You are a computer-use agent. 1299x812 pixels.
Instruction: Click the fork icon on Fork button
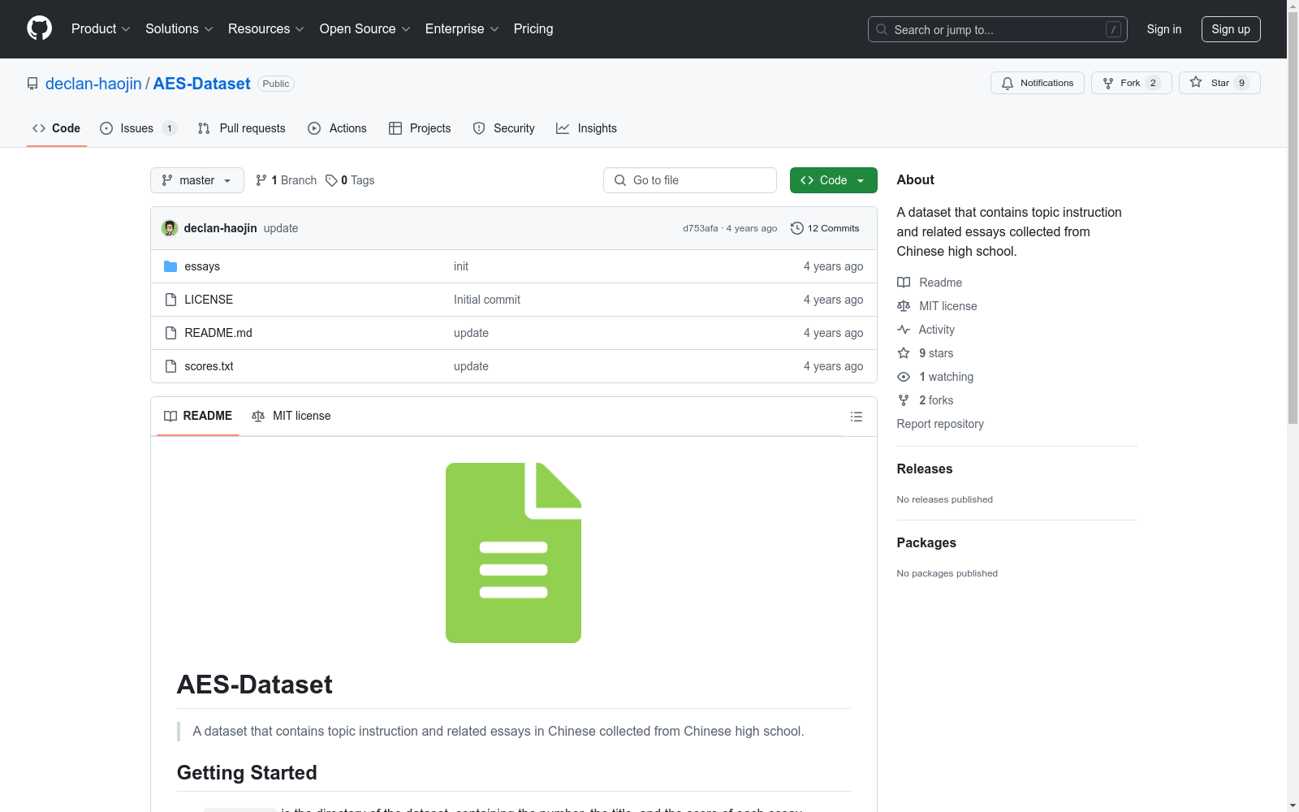point(1108,83)
